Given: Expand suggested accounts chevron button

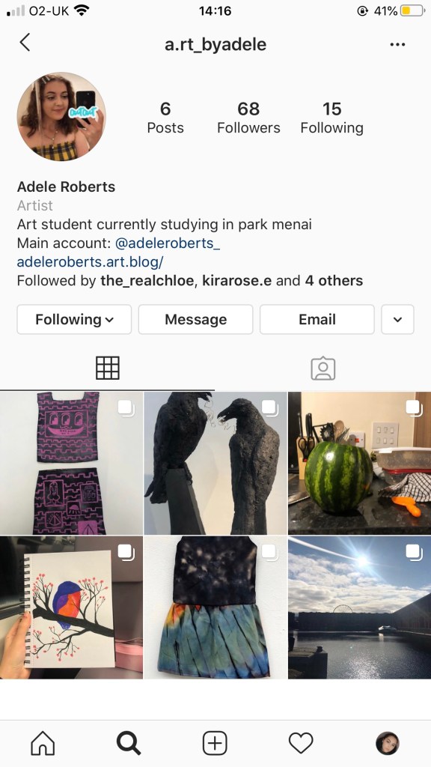Looking at the screenshot, I should (398, 319).
